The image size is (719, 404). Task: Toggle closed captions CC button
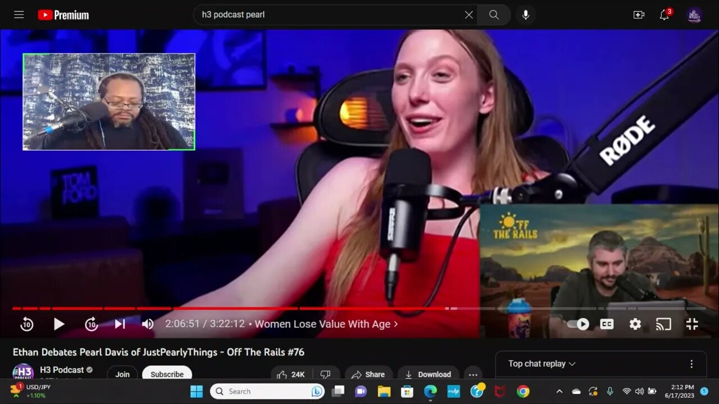tap(607, 324)
